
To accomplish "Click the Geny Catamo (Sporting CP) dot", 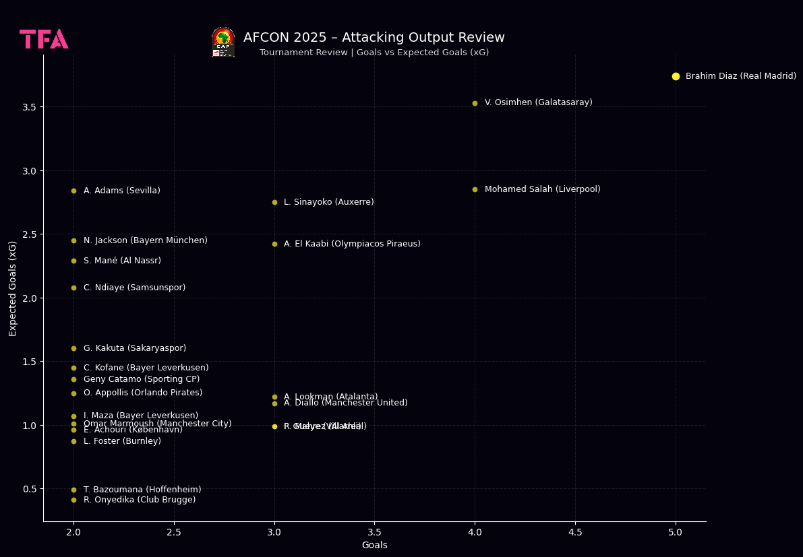I will (x=73, y=379).
